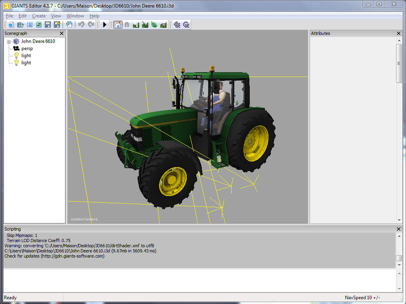
Task: Click the script input field scroll down arrow
Action: pos(399,289)
